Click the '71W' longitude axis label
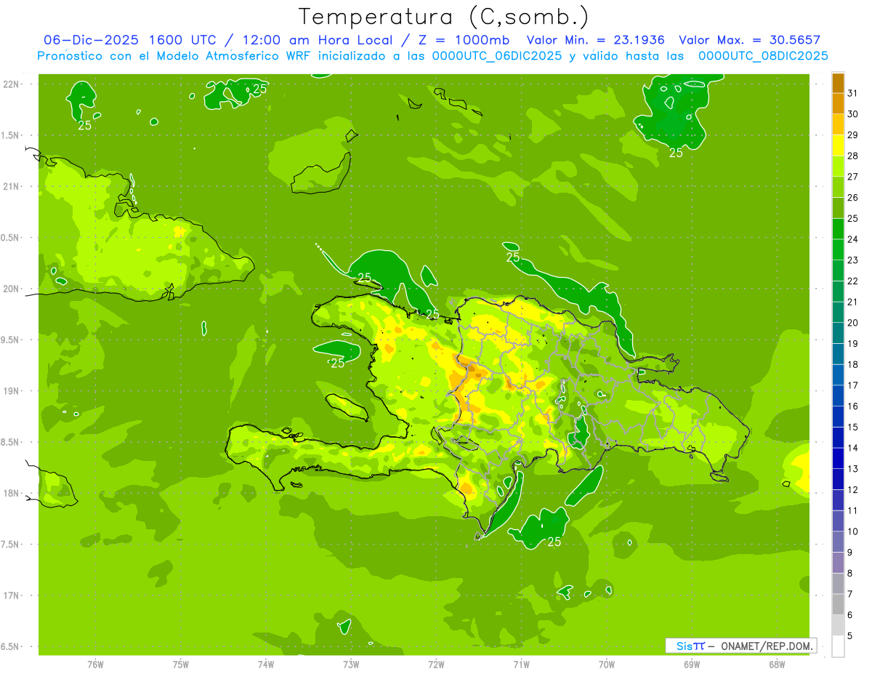 521,665
